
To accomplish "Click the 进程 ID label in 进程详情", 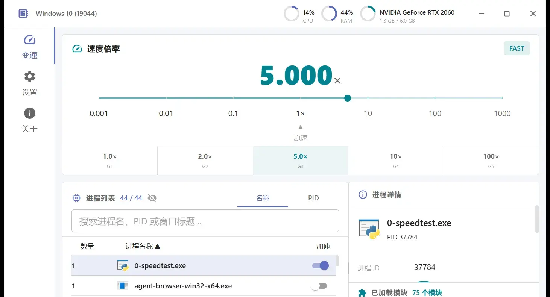I will point(368,268).
